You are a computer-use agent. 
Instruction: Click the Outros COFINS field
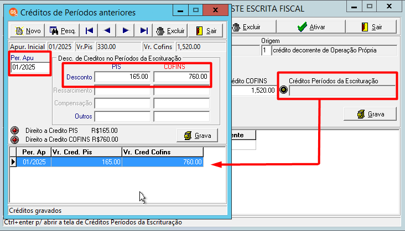pyautogui.click(x=181, y=116)
